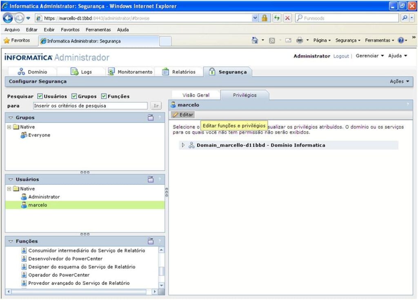Switch to the Logs tab

[x=81, y=72]
